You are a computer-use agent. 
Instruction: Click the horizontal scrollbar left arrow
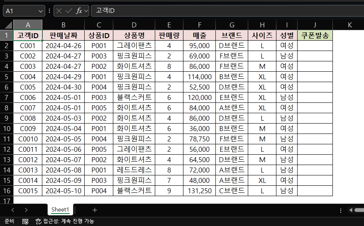[351, 210]
